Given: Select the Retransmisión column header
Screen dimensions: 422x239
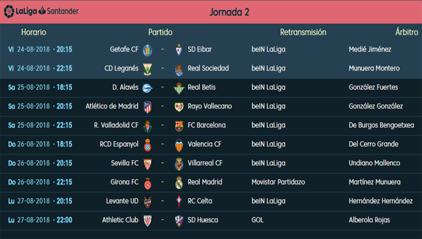Looking at the screenshot, I should coord(303,32).
